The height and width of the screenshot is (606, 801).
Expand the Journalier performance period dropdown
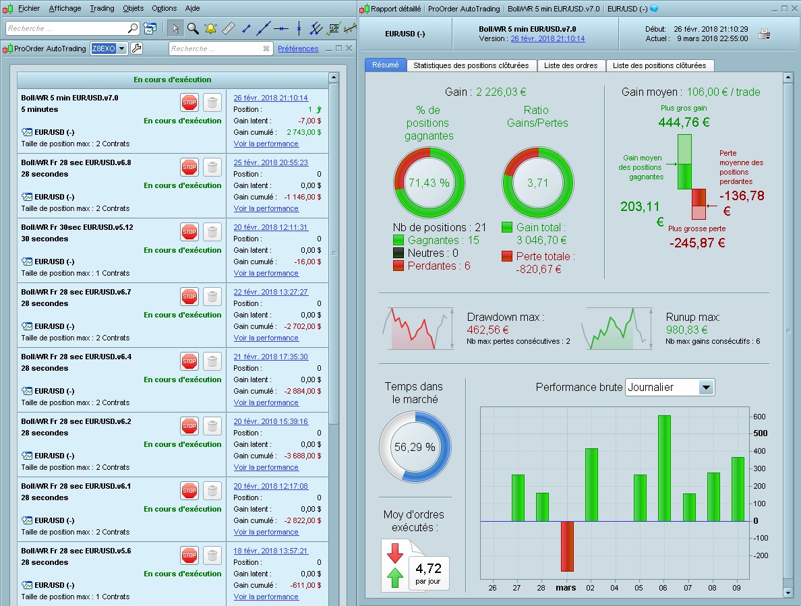(x=706, y=388)
